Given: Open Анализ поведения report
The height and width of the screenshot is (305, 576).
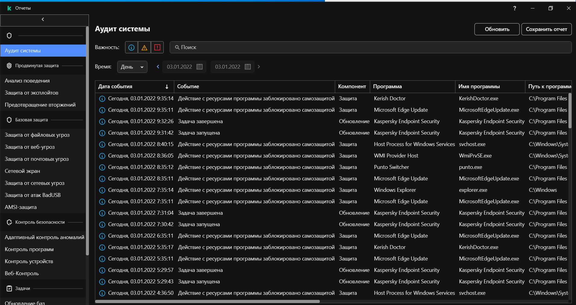Looking at the screenshot, I should click(x=43, y=81).
